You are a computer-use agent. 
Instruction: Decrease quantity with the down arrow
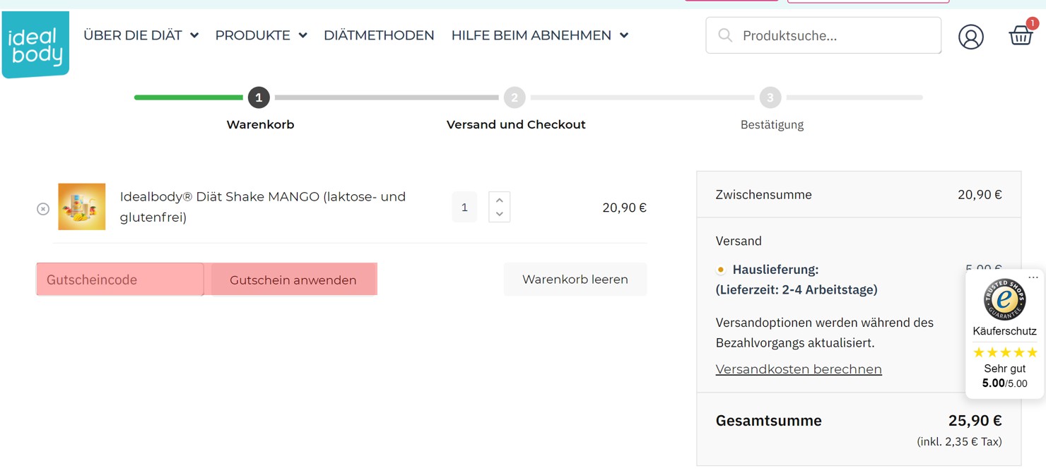click(500, 214)
